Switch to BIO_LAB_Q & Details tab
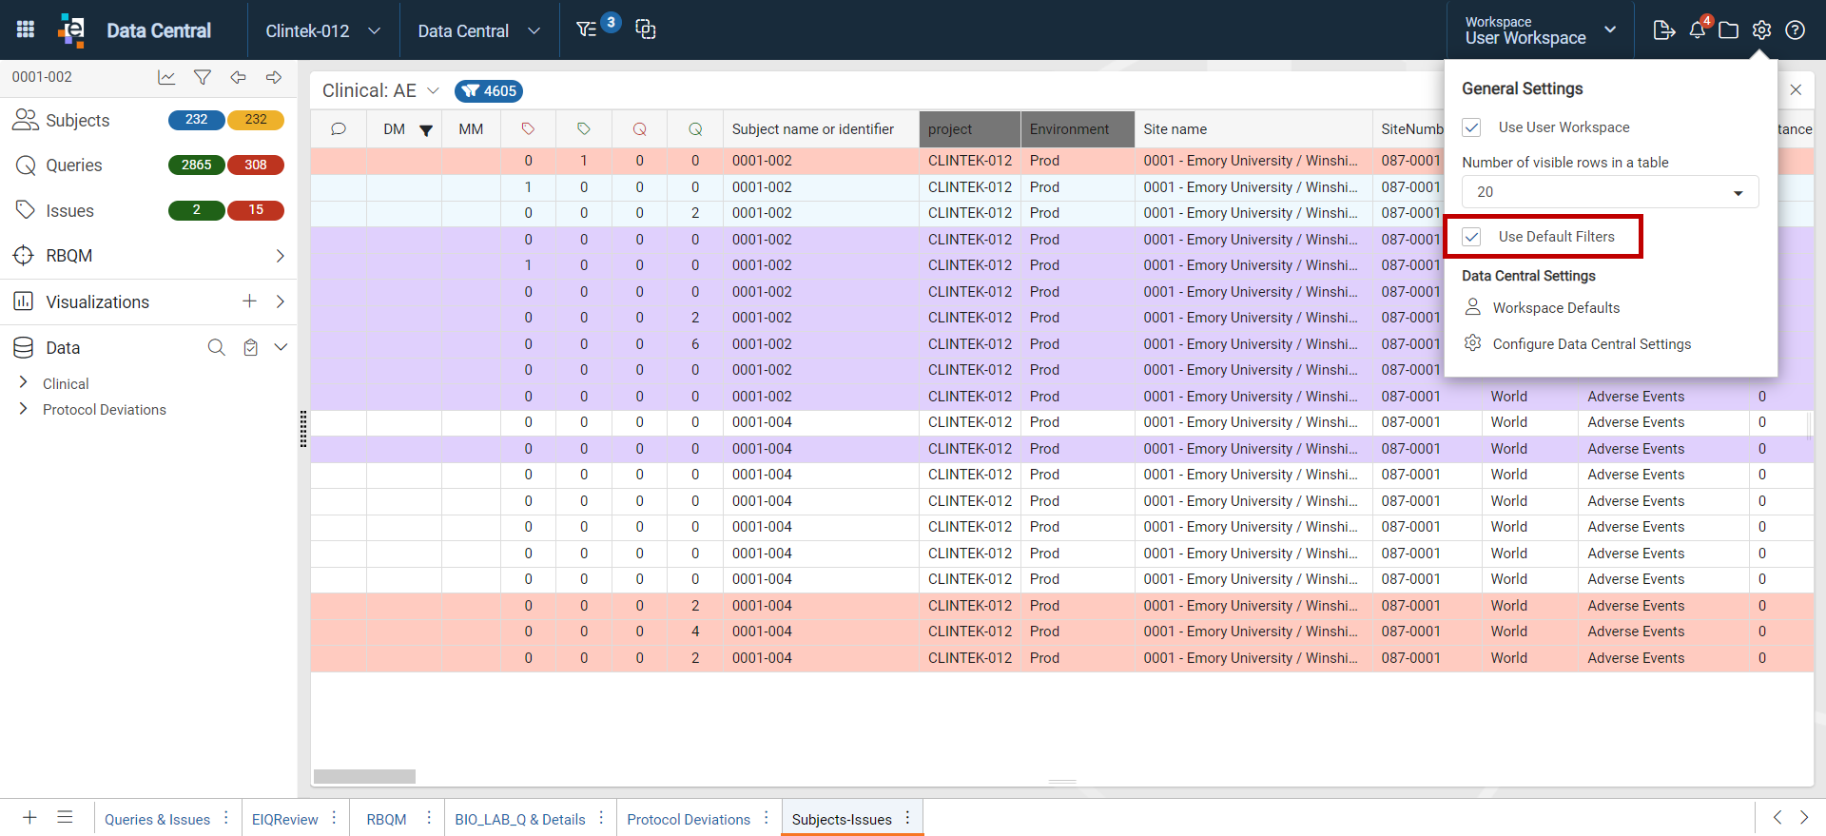 519,819
